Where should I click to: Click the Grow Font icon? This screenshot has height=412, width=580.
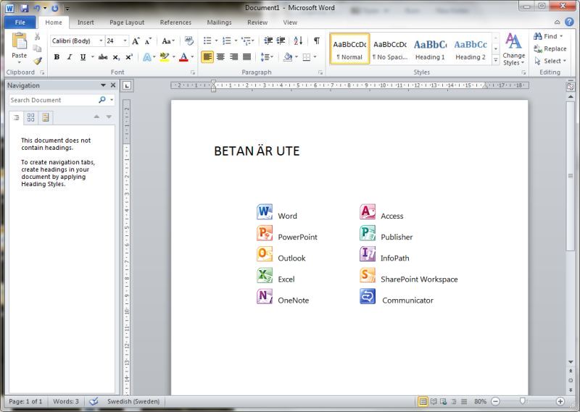point(136,41)
